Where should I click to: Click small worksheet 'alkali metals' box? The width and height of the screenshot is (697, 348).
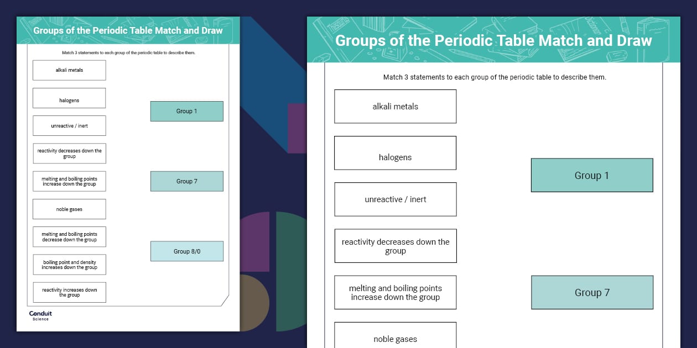click(69, 70)
